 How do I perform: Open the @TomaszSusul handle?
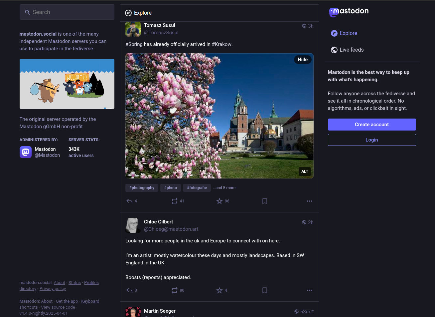tap(161, 33)
